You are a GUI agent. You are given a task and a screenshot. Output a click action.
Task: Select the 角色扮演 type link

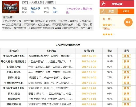pyautogui.click(x=35, y=9)
